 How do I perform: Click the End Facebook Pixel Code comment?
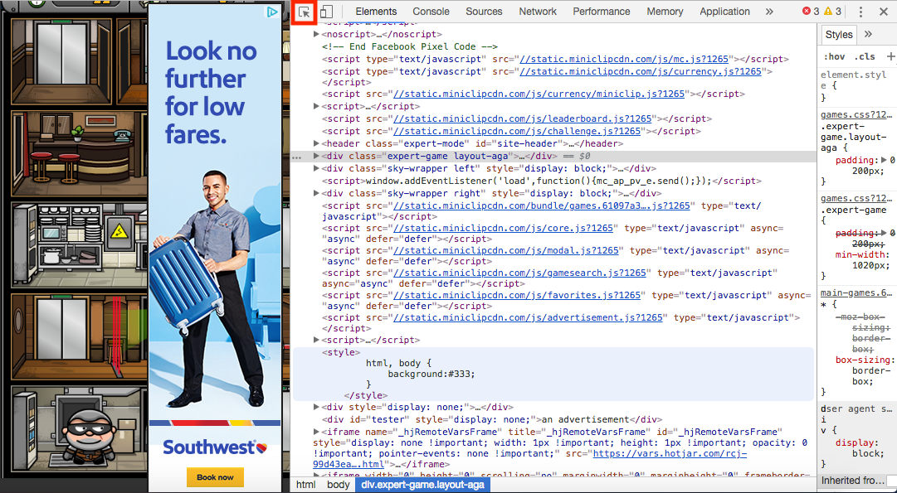coord(410,47)
